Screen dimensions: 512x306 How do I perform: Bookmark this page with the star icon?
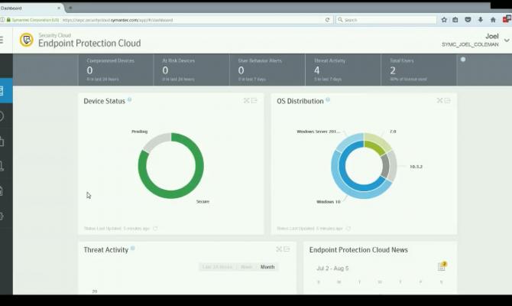444,20
